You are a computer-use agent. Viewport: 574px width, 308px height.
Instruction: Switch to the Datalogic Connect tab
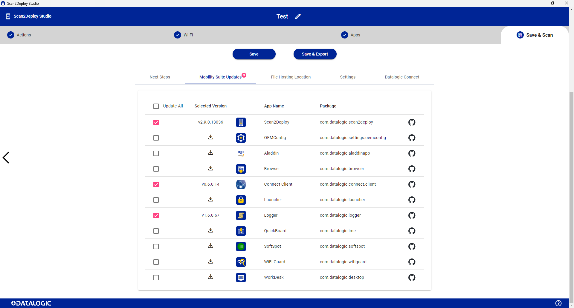[402, 77]
